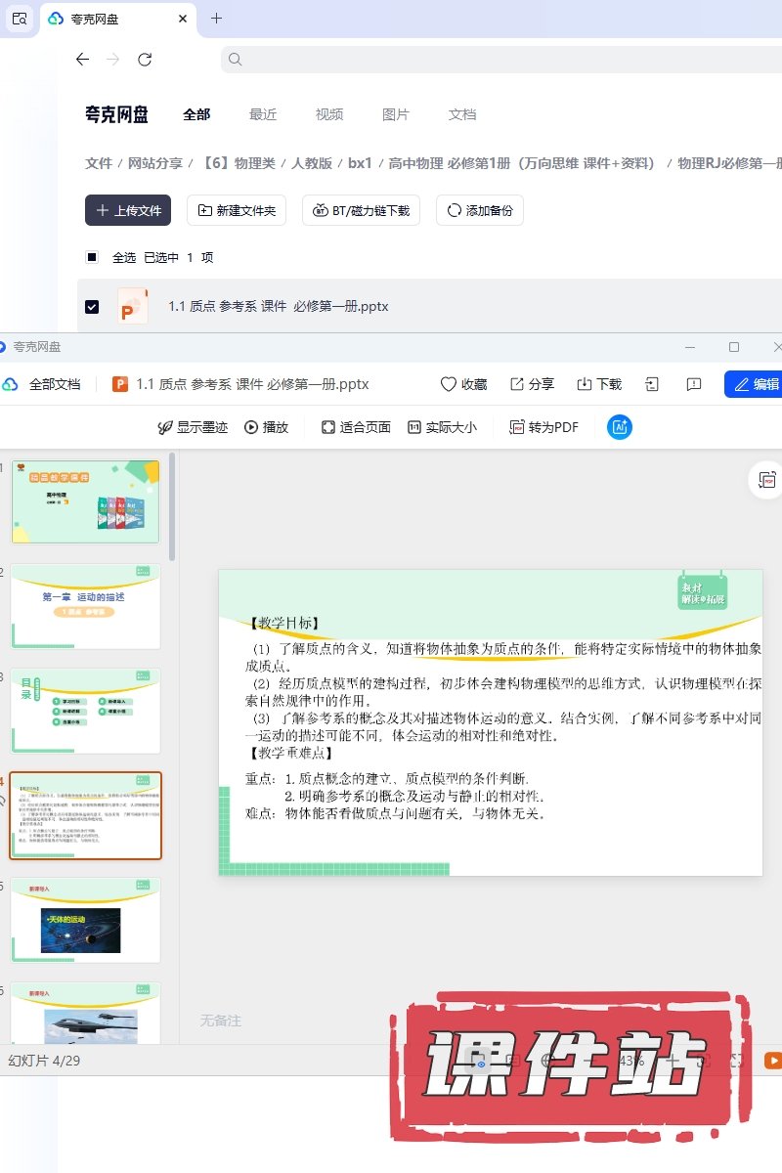Screen dimensions: 782x1173
Task: Convert the document with 转为PDF
Action: pyautogui.click(x=544, y=427)
